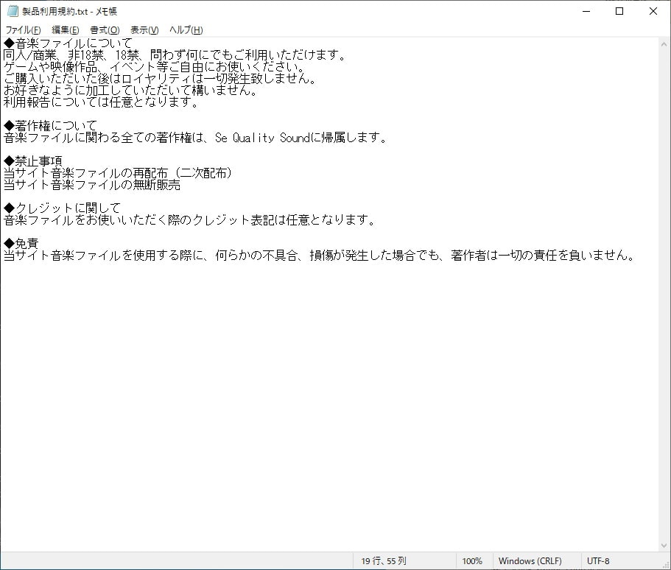Place cursor on ◆禁止事項 heading line

(33, 161)
